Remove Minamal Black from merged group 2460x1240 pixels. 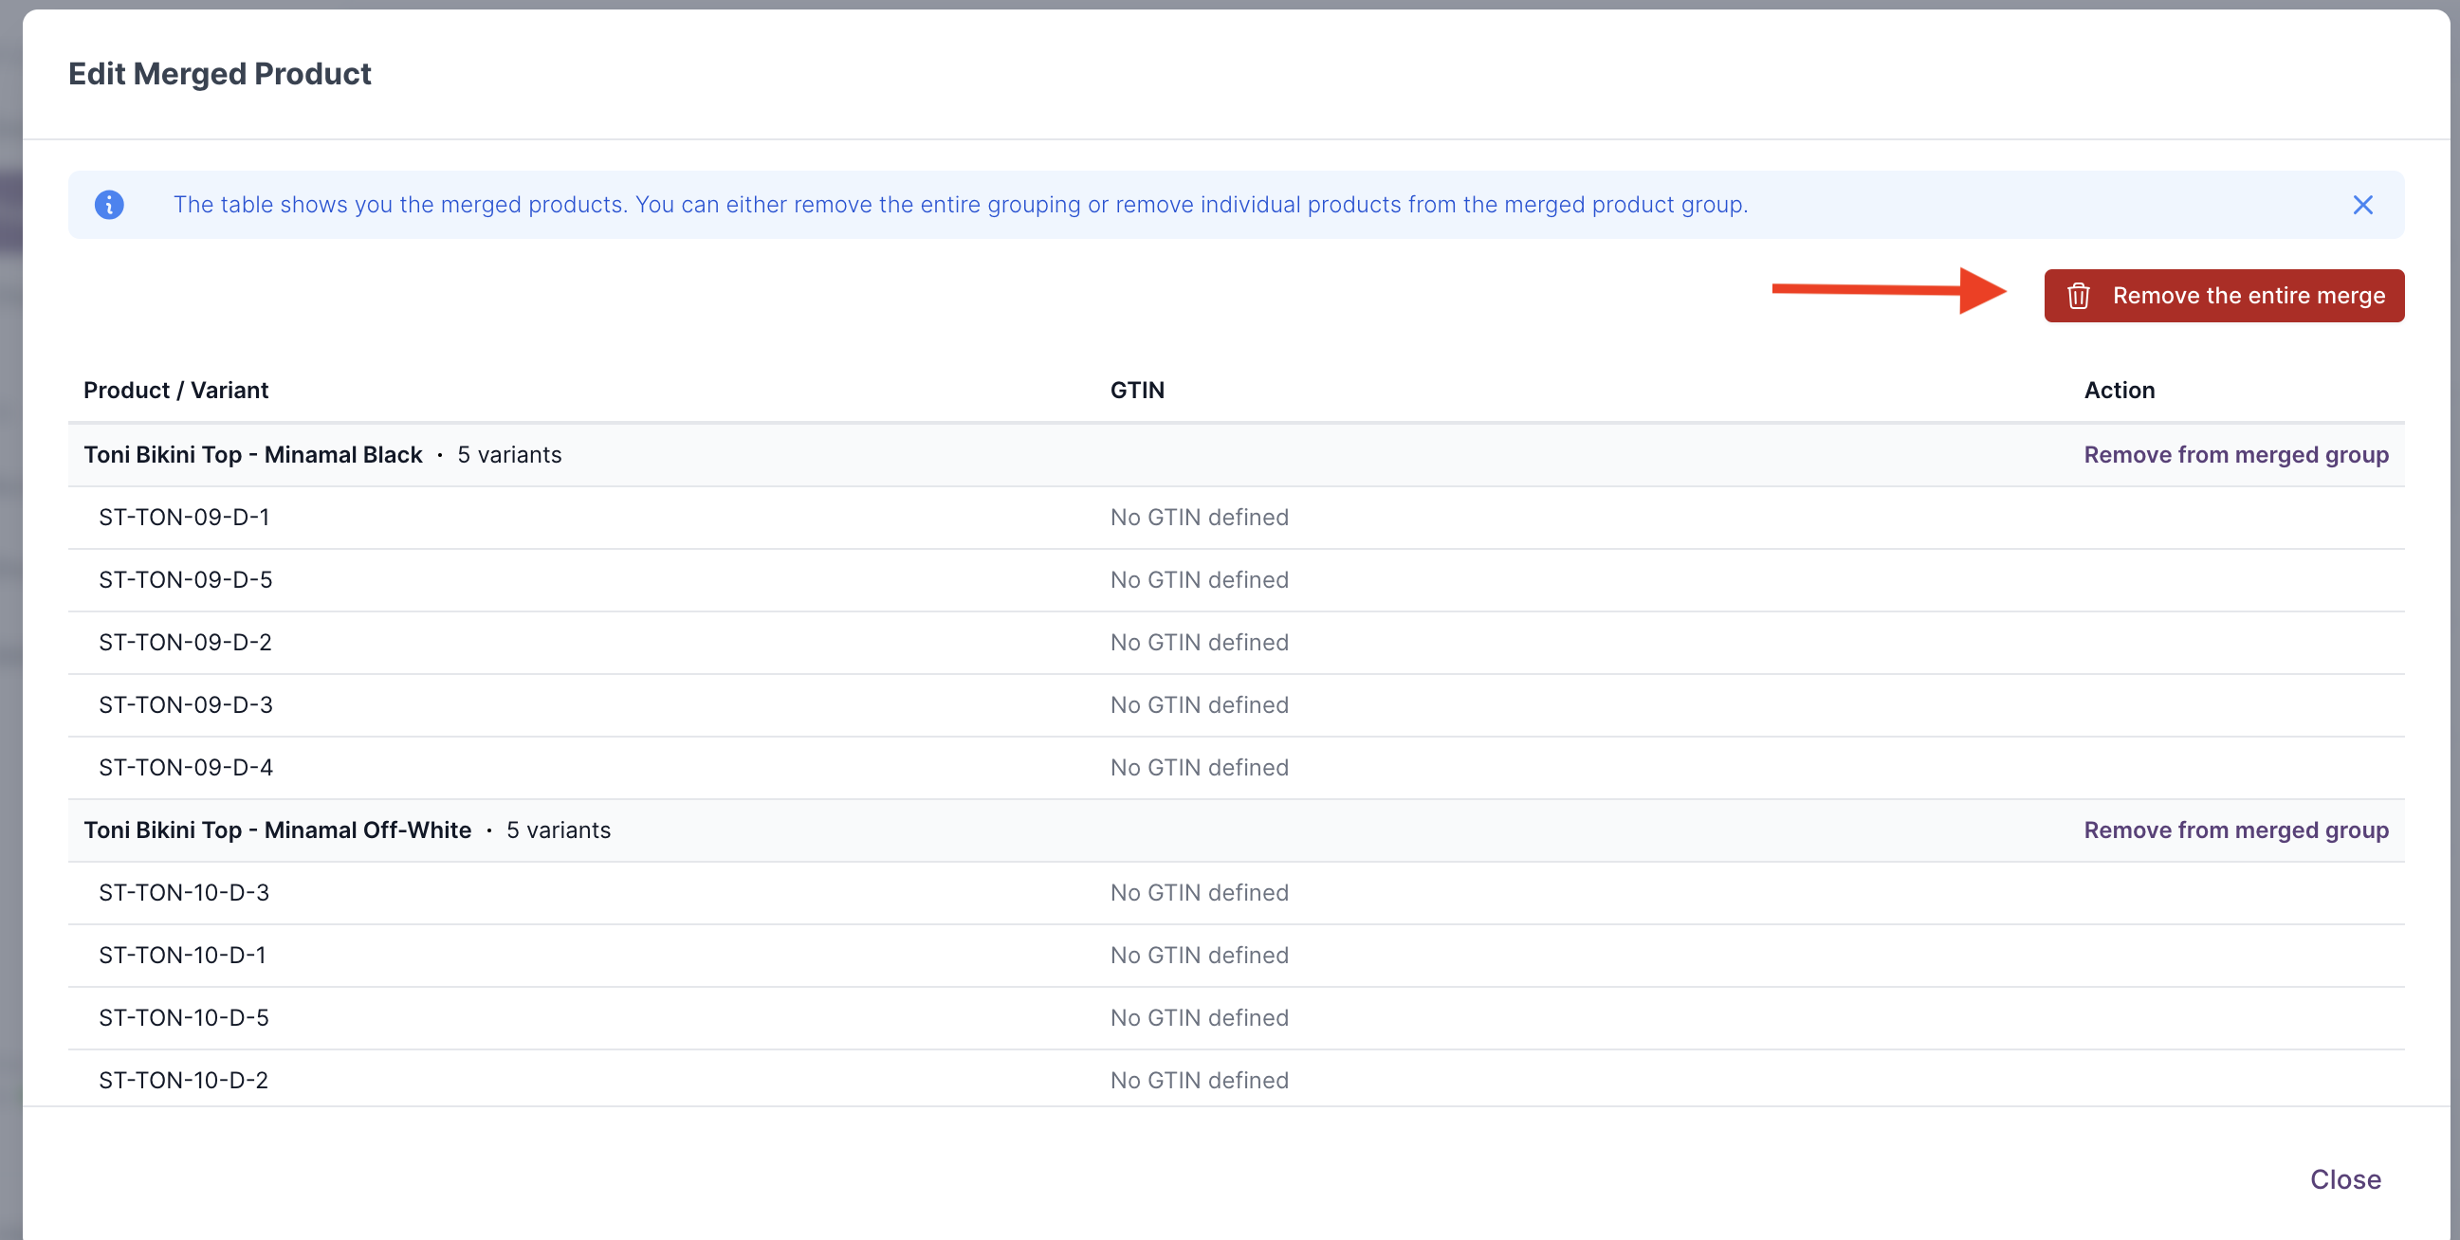[x=2235, y=454]
